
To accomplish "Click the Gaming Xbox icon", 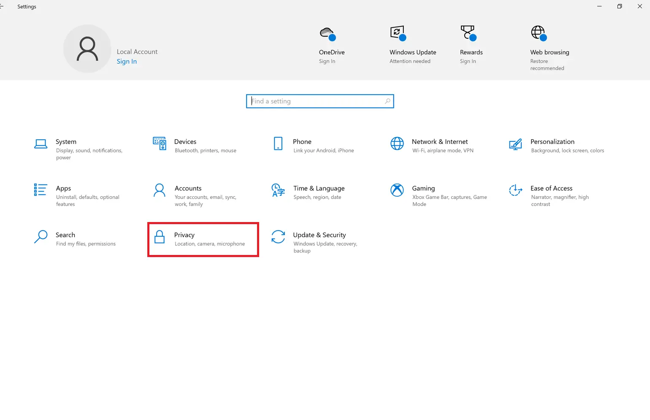I will tap(397, 190).
